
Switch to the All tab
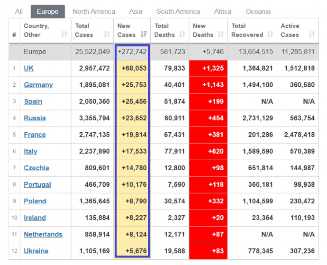click(18, 11)
